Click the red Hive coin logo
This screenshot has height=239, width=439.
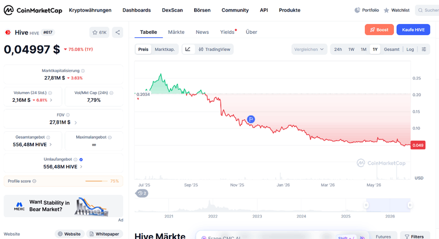tap(8, 32)
